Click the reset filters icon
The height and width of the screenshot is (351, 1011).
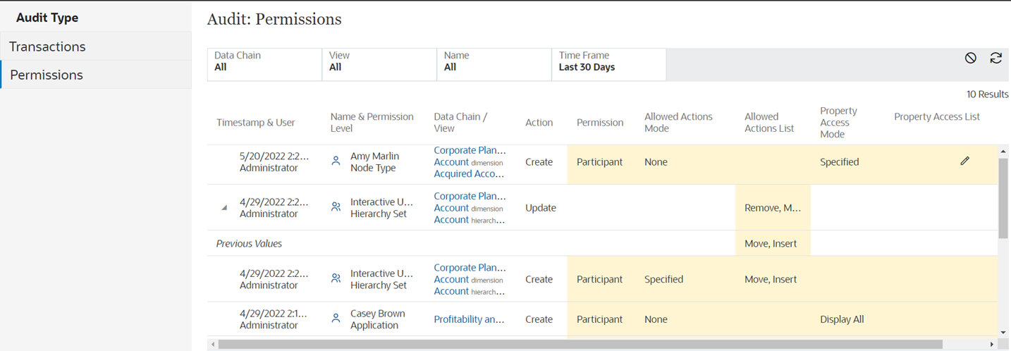971,58
